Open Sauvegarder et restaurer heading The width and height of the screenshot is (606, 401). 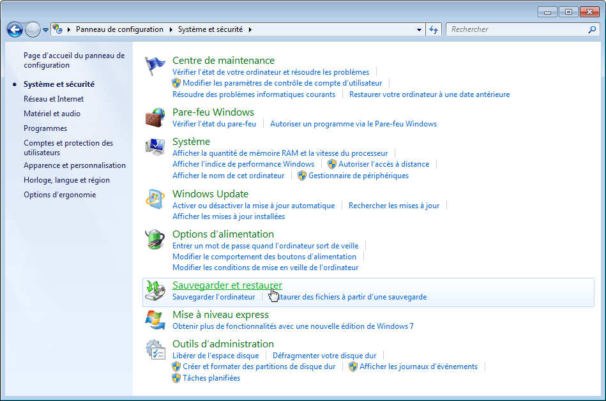[227, 285]
